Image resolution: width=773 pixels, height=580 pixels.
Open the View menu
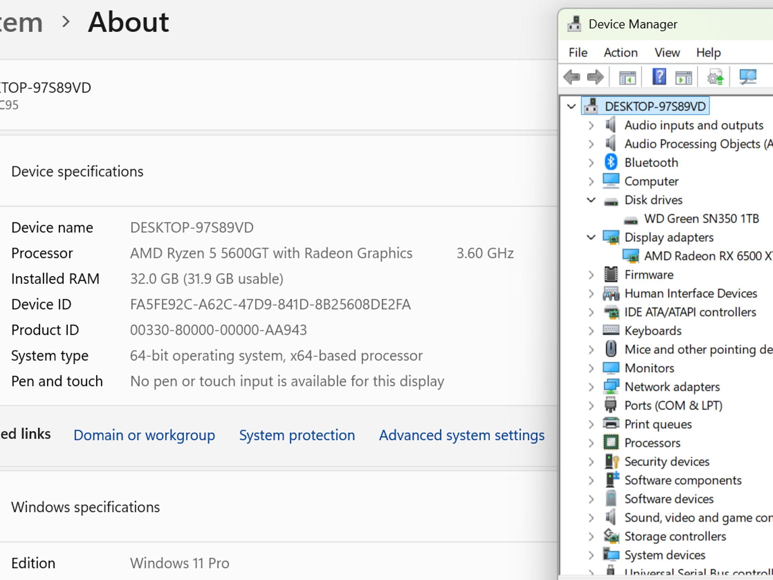(x=667, y=52)
